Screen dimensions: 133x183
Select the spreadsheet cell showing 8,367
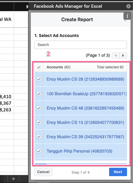(x=7, y=103)
